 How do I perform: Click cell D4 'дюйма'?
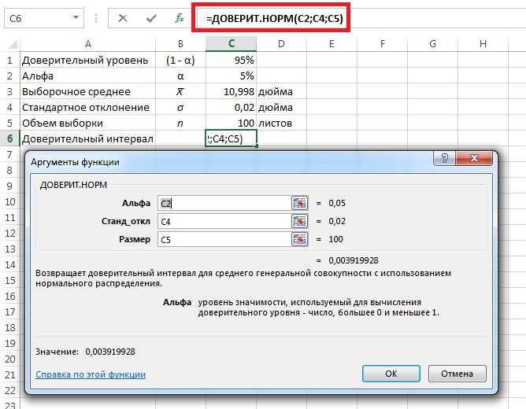[281, 107]
